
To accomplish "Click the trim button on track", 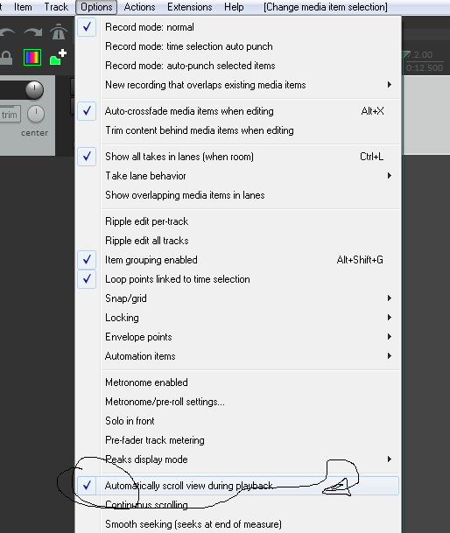I will (10, 115).
